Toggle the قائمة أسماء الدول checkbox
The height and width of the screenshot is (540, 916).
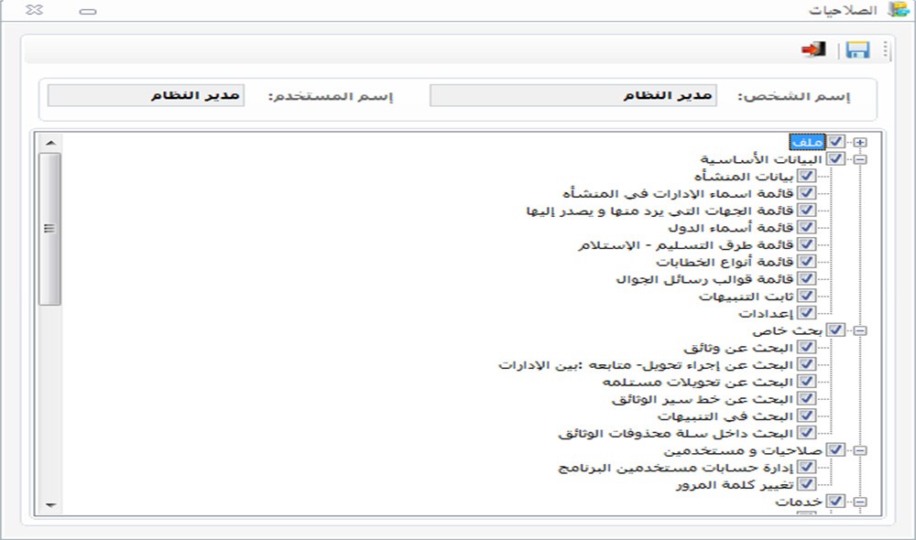[806, 227]
